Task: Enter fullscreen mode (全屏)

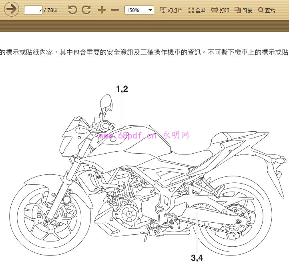Action: pos(197,10)
